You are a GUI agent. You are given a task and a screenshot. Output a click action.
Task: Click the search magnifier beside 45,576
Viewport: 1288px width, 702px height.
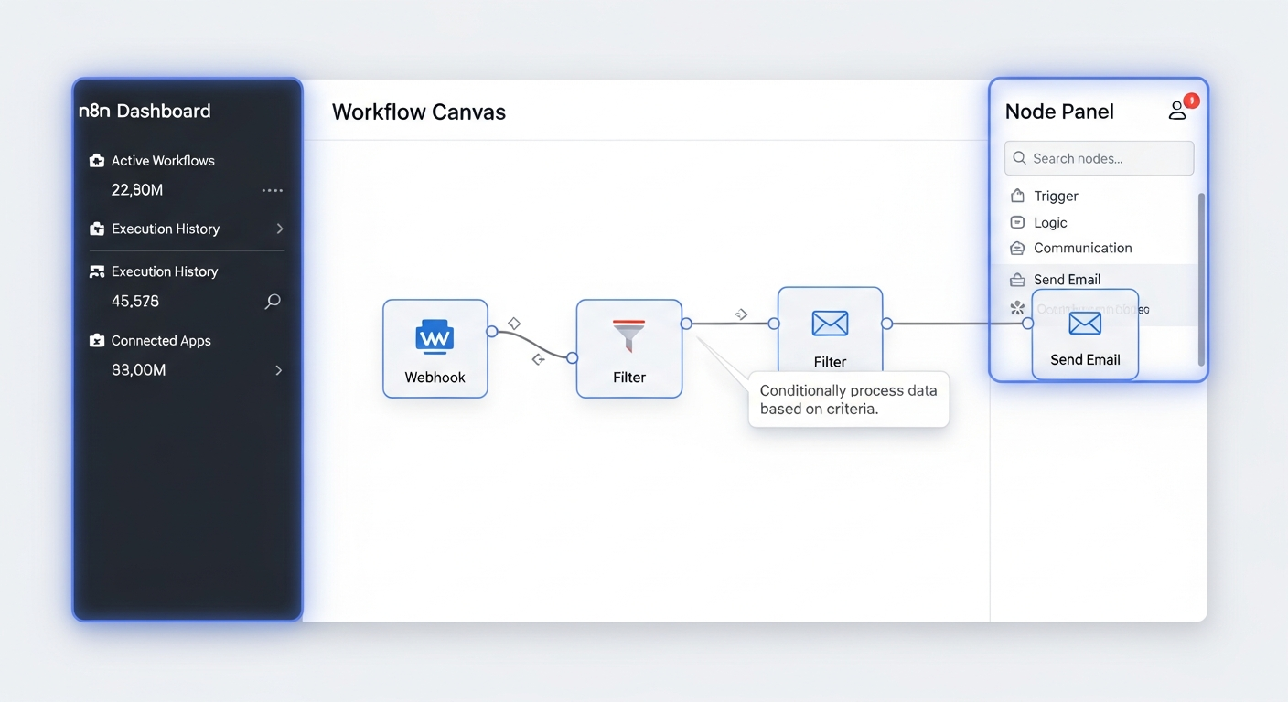(x=273, y=302)
